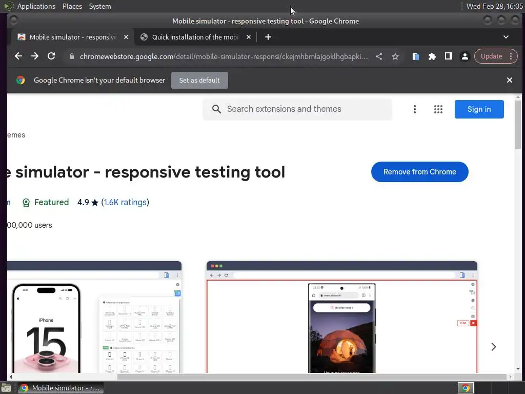Go forward to the next page

35,56
